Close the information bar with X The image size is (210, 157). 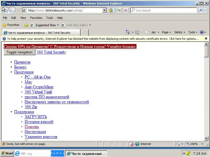tap(206, 38)
